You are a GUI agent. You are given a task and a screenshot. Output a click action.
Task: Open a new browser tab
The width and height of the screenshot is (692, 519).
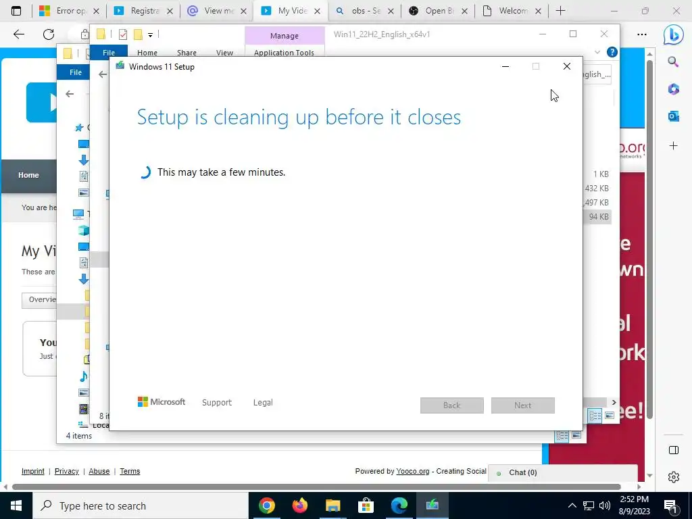[560, 11]
